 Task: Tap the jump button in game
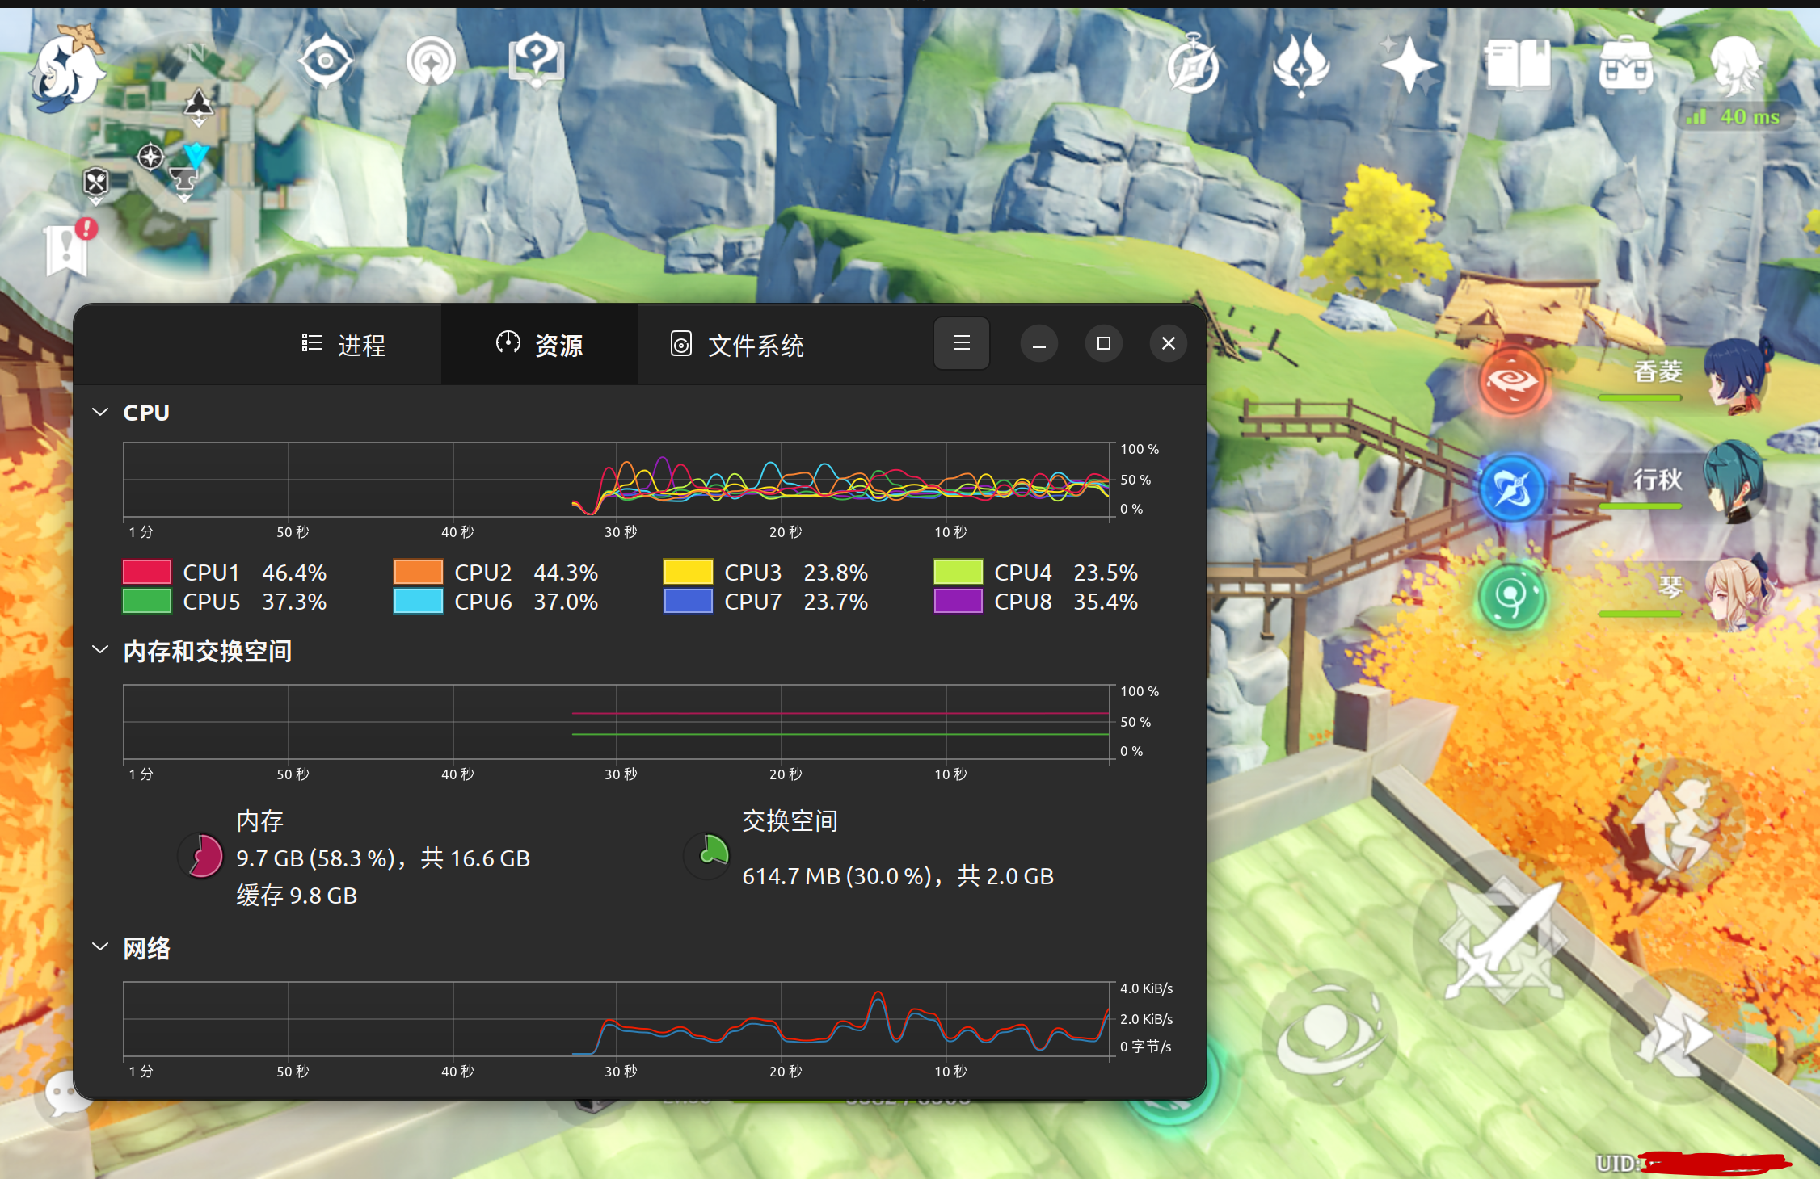point(1677,828)
